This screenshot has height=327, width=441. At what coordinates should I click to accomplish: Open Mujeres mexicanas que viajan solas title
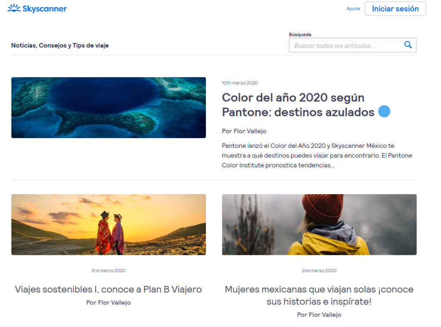tap(319, 295)
